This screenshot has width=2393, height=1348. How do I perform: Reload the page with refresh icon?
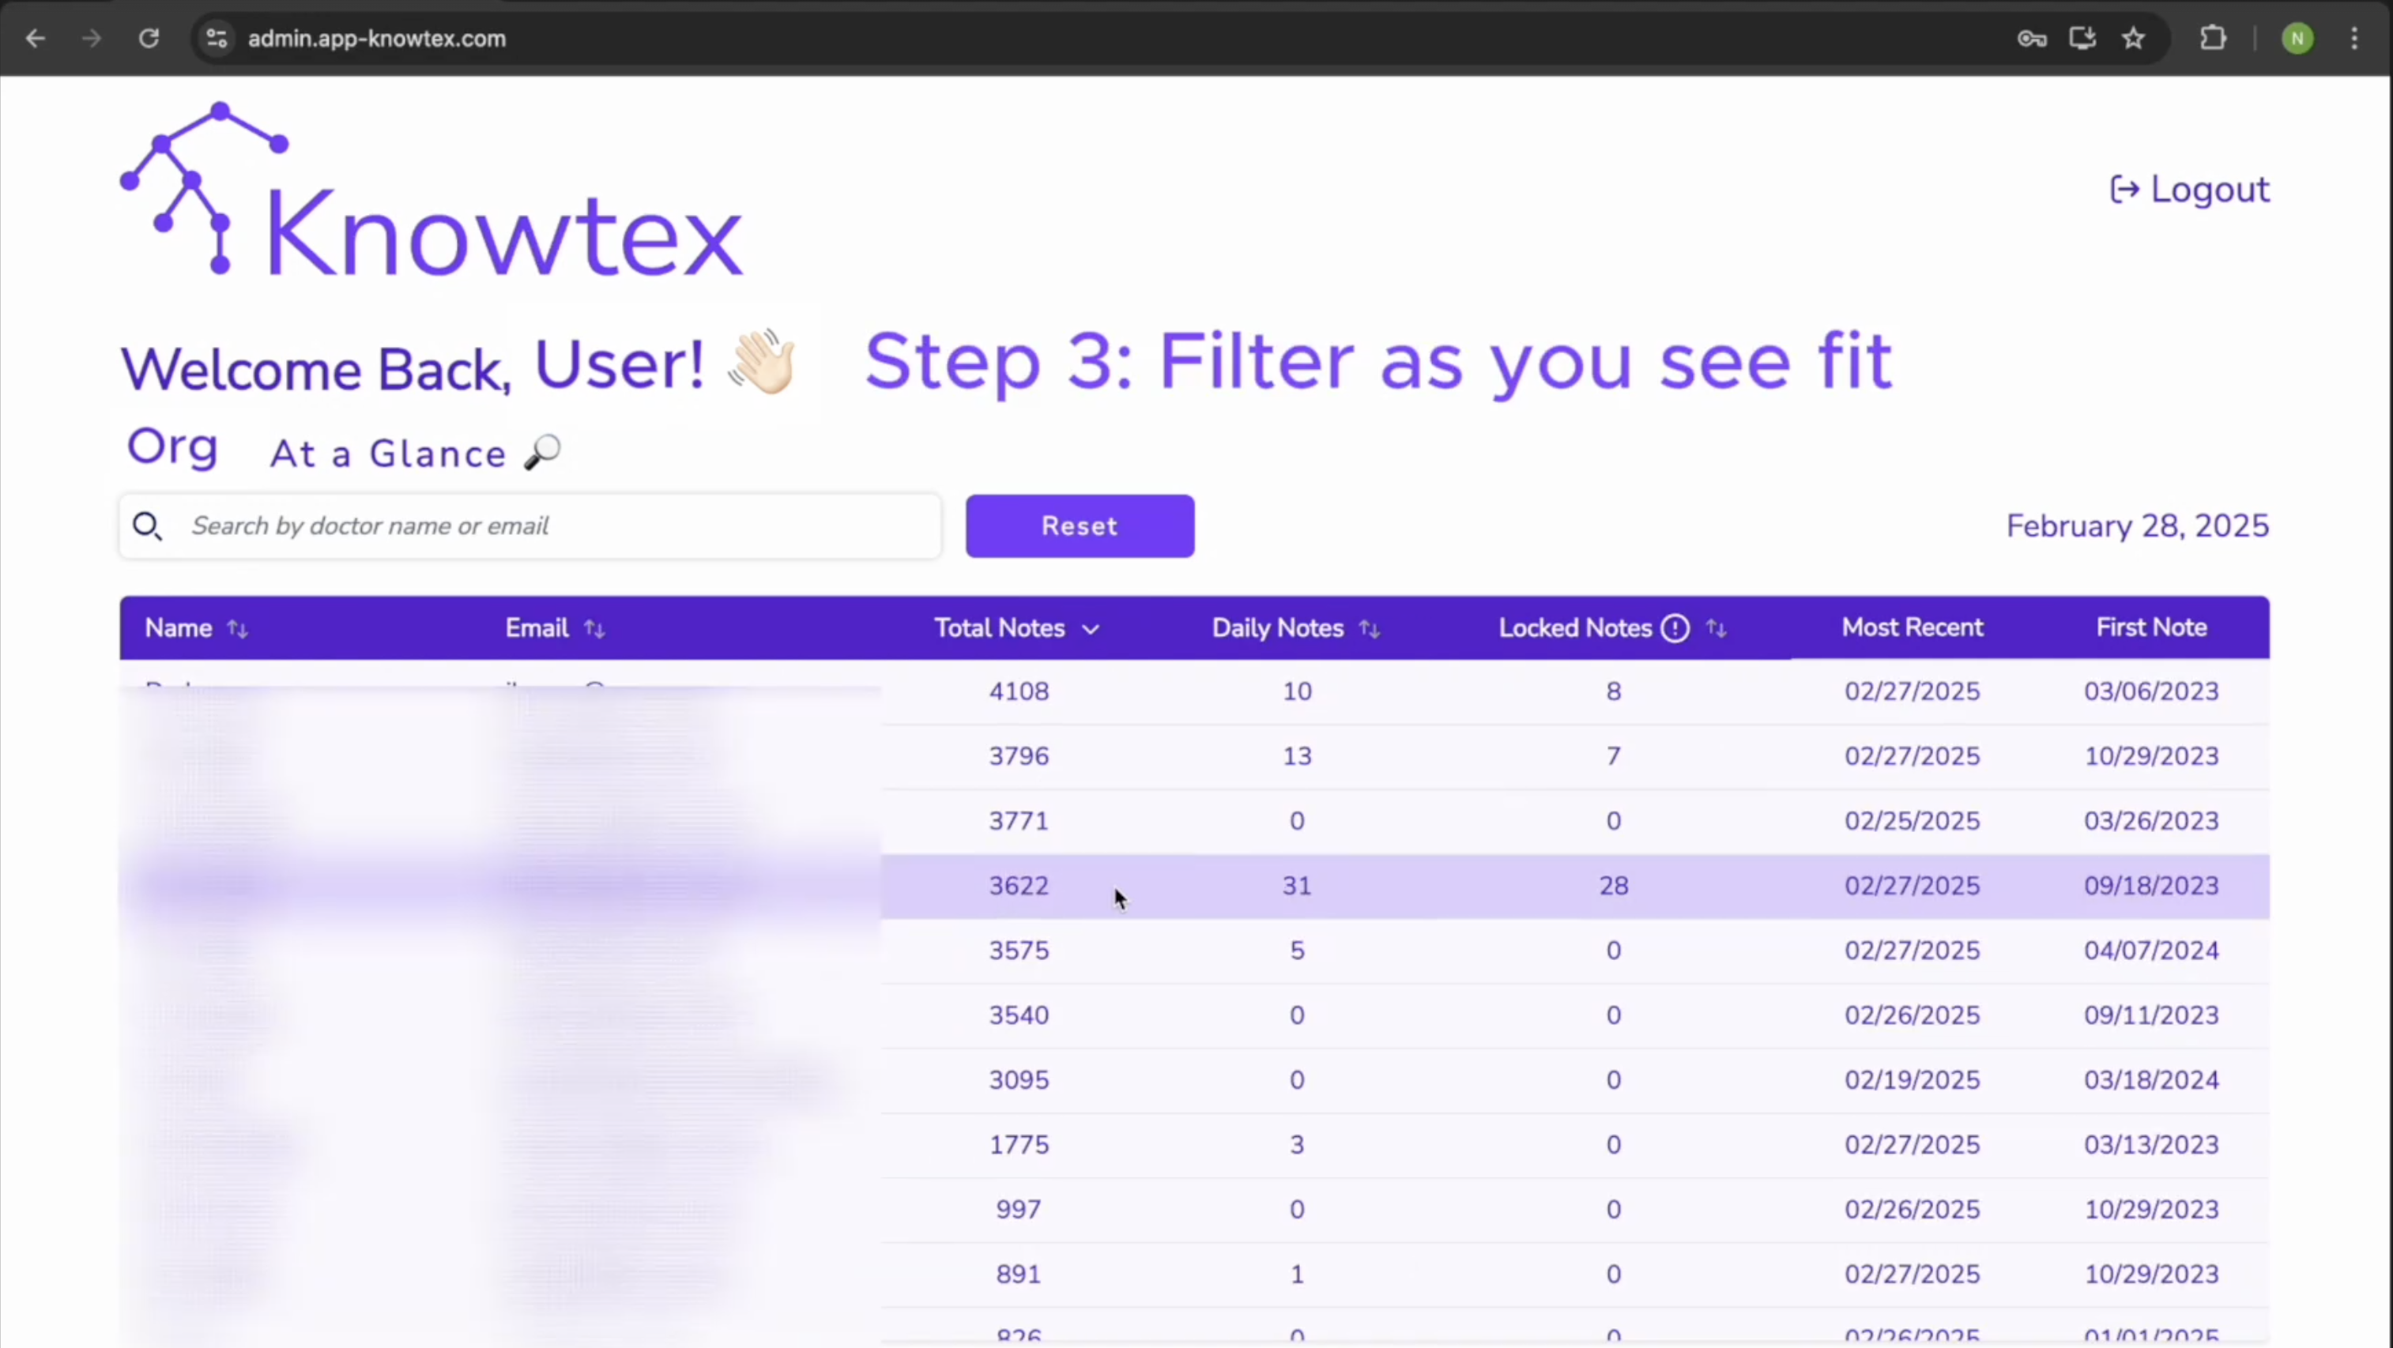click(x=149, y=38)
